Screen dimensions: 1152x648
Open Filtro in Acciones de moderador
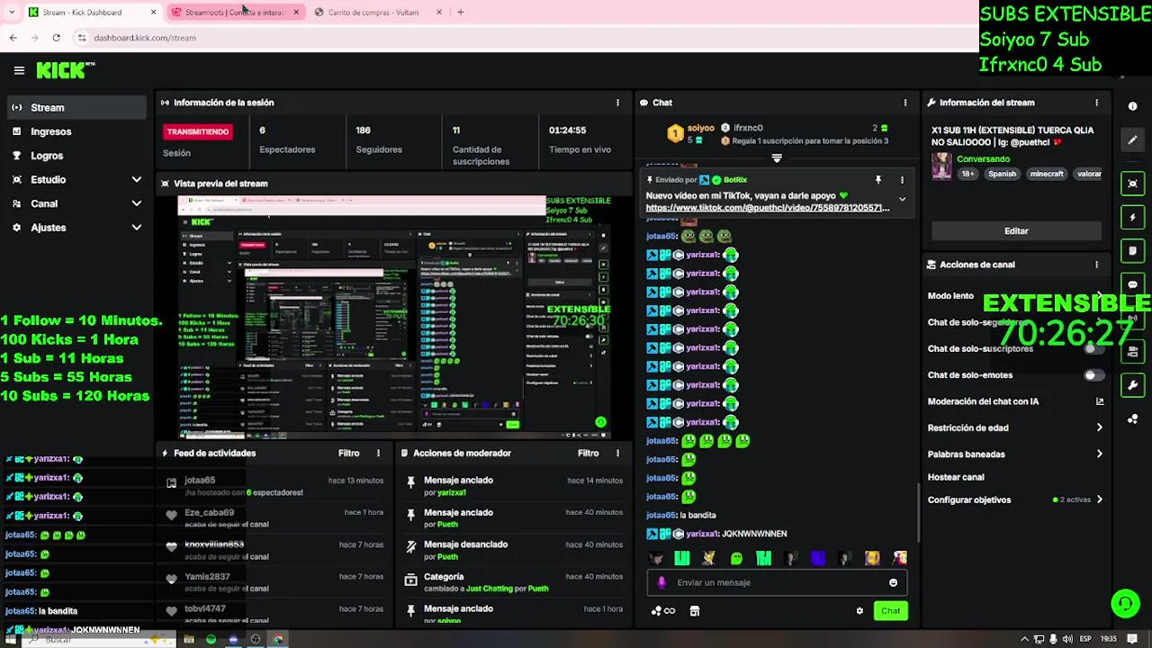[589, 454]
